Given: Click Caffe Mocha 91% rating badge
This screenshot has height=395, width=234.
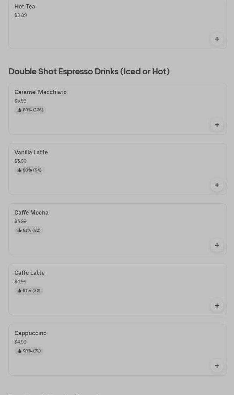Looking at the screenshot, I should (x=29, y=230).
